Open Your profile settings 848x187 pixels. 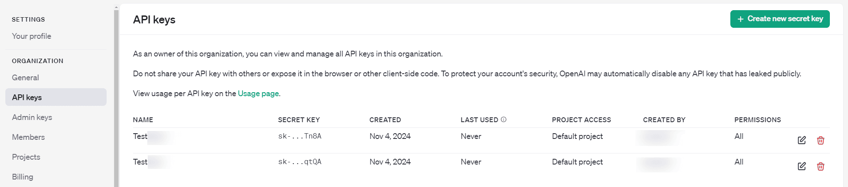click(31, 36)
